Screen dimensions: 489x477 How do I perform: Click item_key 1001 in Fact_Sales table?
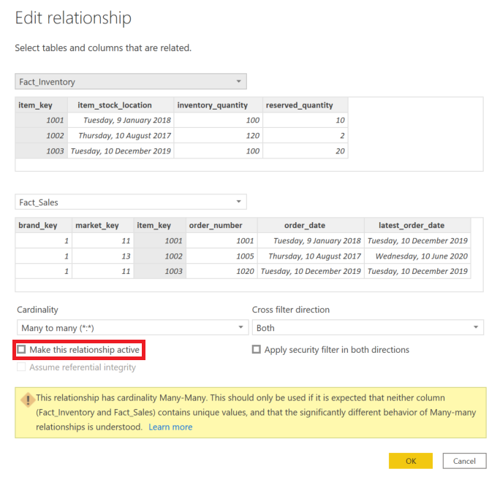tap(160, 240)
